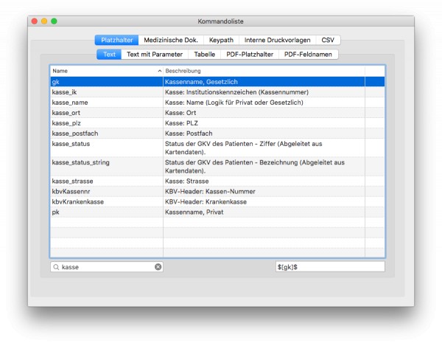Select the kasse_strasse row
Viewport: 442px width, 346px height.
coord(217,181)
